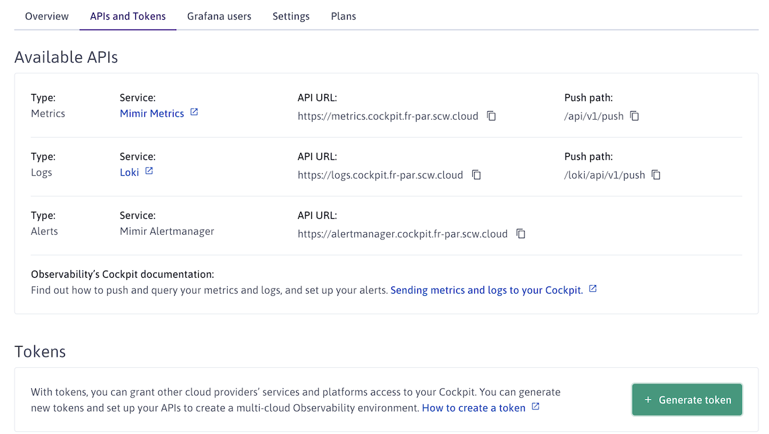Copy the logs API URL
769x434 pixels.
click(476, 175)
